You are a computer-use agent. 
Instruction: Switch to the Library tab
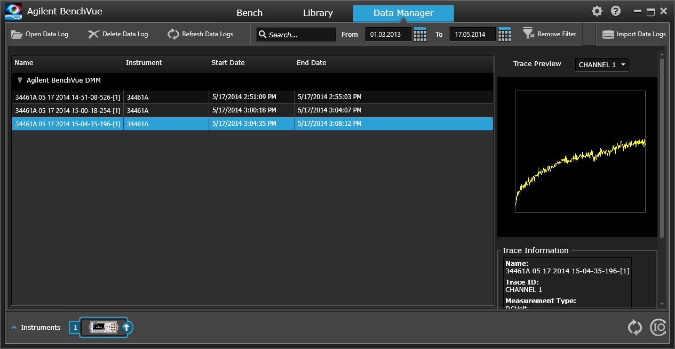pyautogui.click(x=318, y=13)
